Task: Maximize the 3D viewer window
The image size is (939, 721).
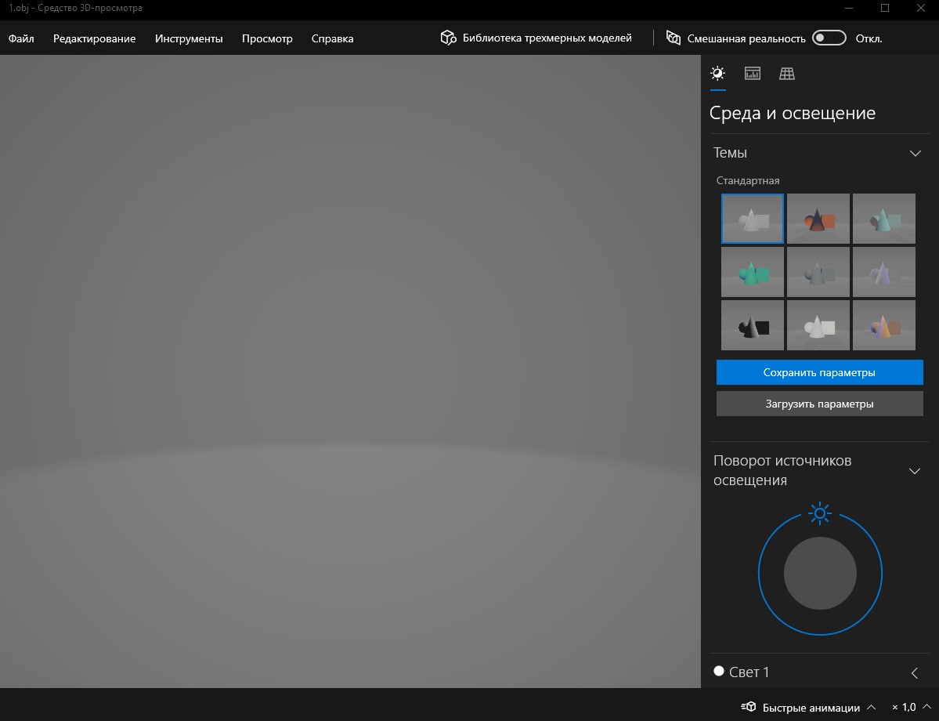Action: pyautogui.click(x=884, y=8)
